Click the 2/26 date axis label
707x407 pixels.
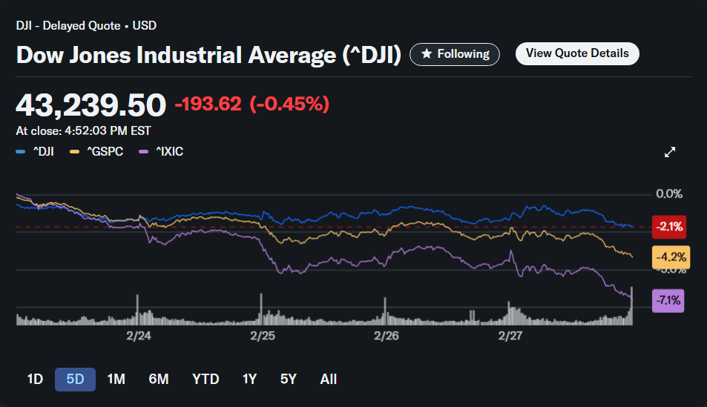coord(387,337)
